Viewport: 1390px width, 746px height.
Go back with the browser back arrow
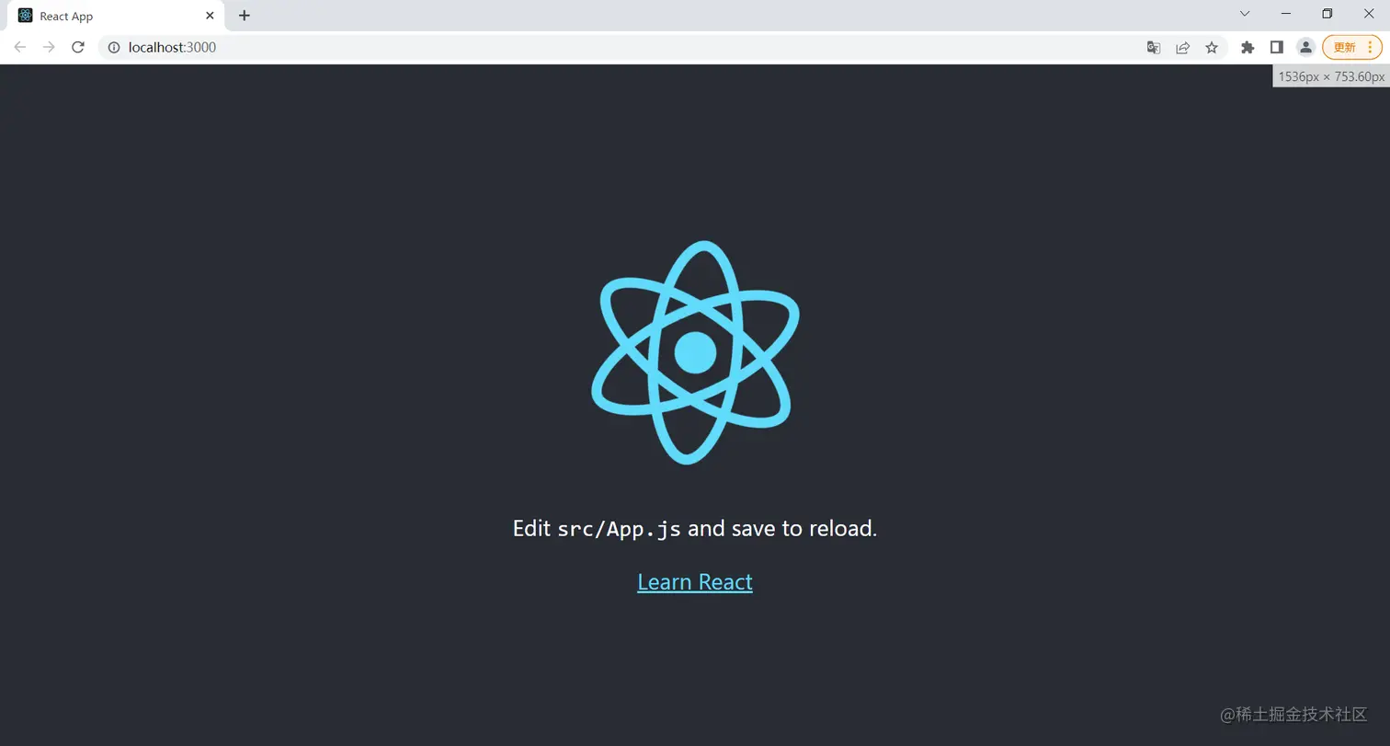[19, 47]
